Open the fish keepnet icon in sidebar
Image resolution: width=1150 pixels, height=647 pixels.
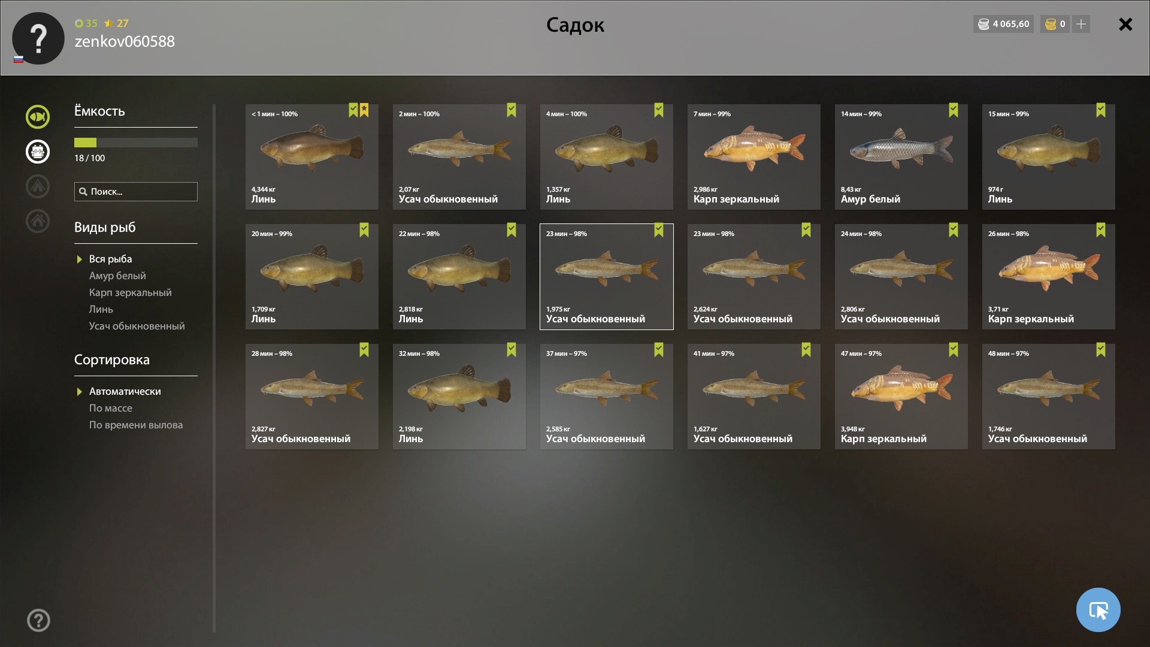click(37, 117)
